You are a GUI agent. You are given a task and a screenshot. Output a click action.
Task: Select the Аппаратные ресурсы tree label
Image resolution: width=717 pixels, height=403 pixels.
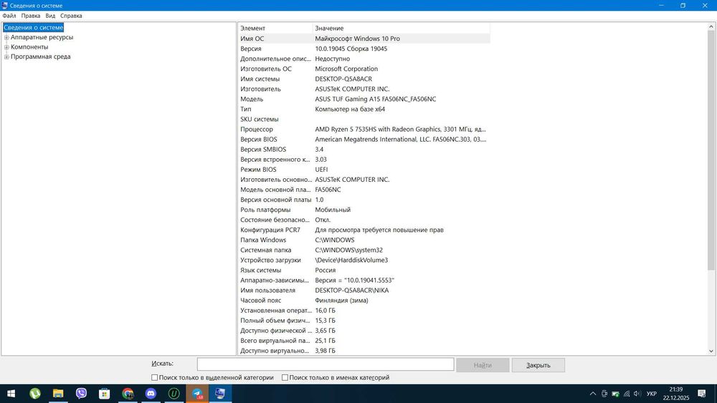pos(42,37)
